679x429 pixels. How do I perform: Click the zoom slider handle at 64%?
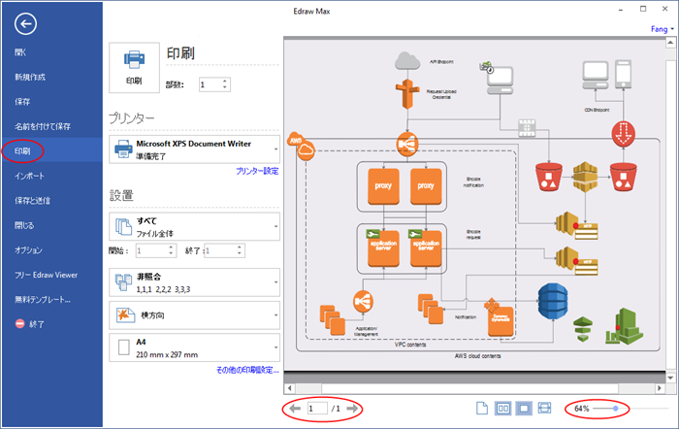click(615, 409)
